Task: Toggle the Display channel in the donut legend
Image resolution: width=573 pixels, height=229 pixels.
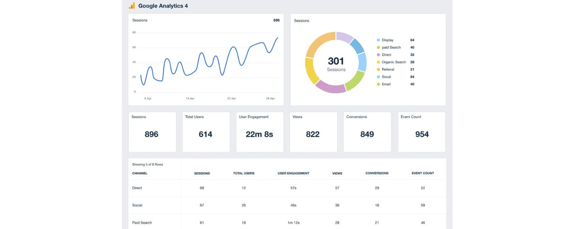Action: [x=388, y=40]
